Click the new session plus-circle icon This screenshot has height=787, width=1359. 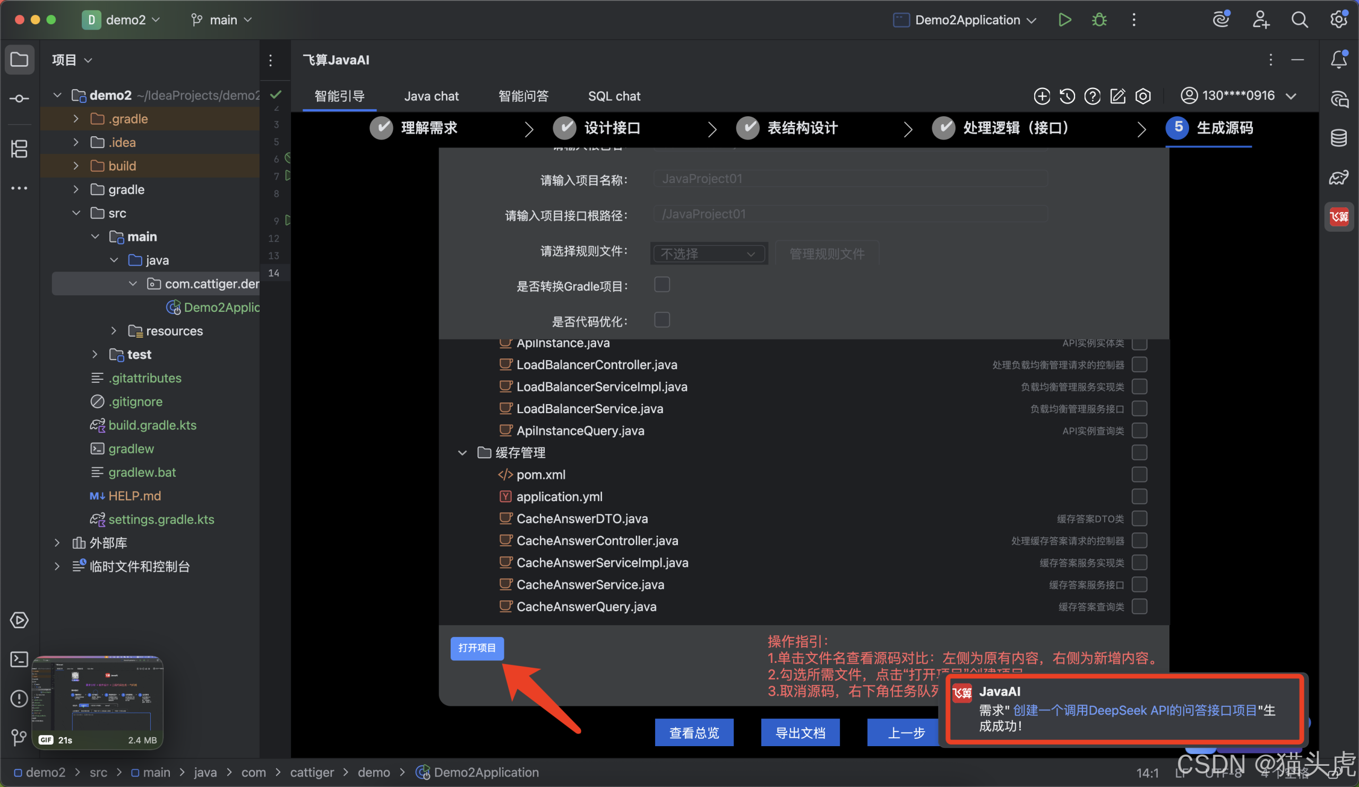coord(1042,96)
